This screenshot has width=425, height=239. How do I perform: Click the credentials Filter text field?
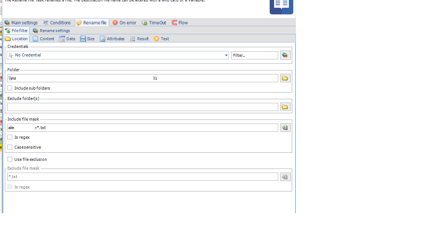(x=255, y=55)
